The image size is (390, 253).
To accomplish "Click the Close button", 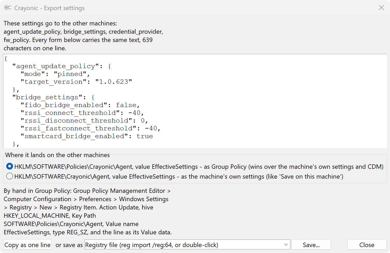I will coord(367,245).
